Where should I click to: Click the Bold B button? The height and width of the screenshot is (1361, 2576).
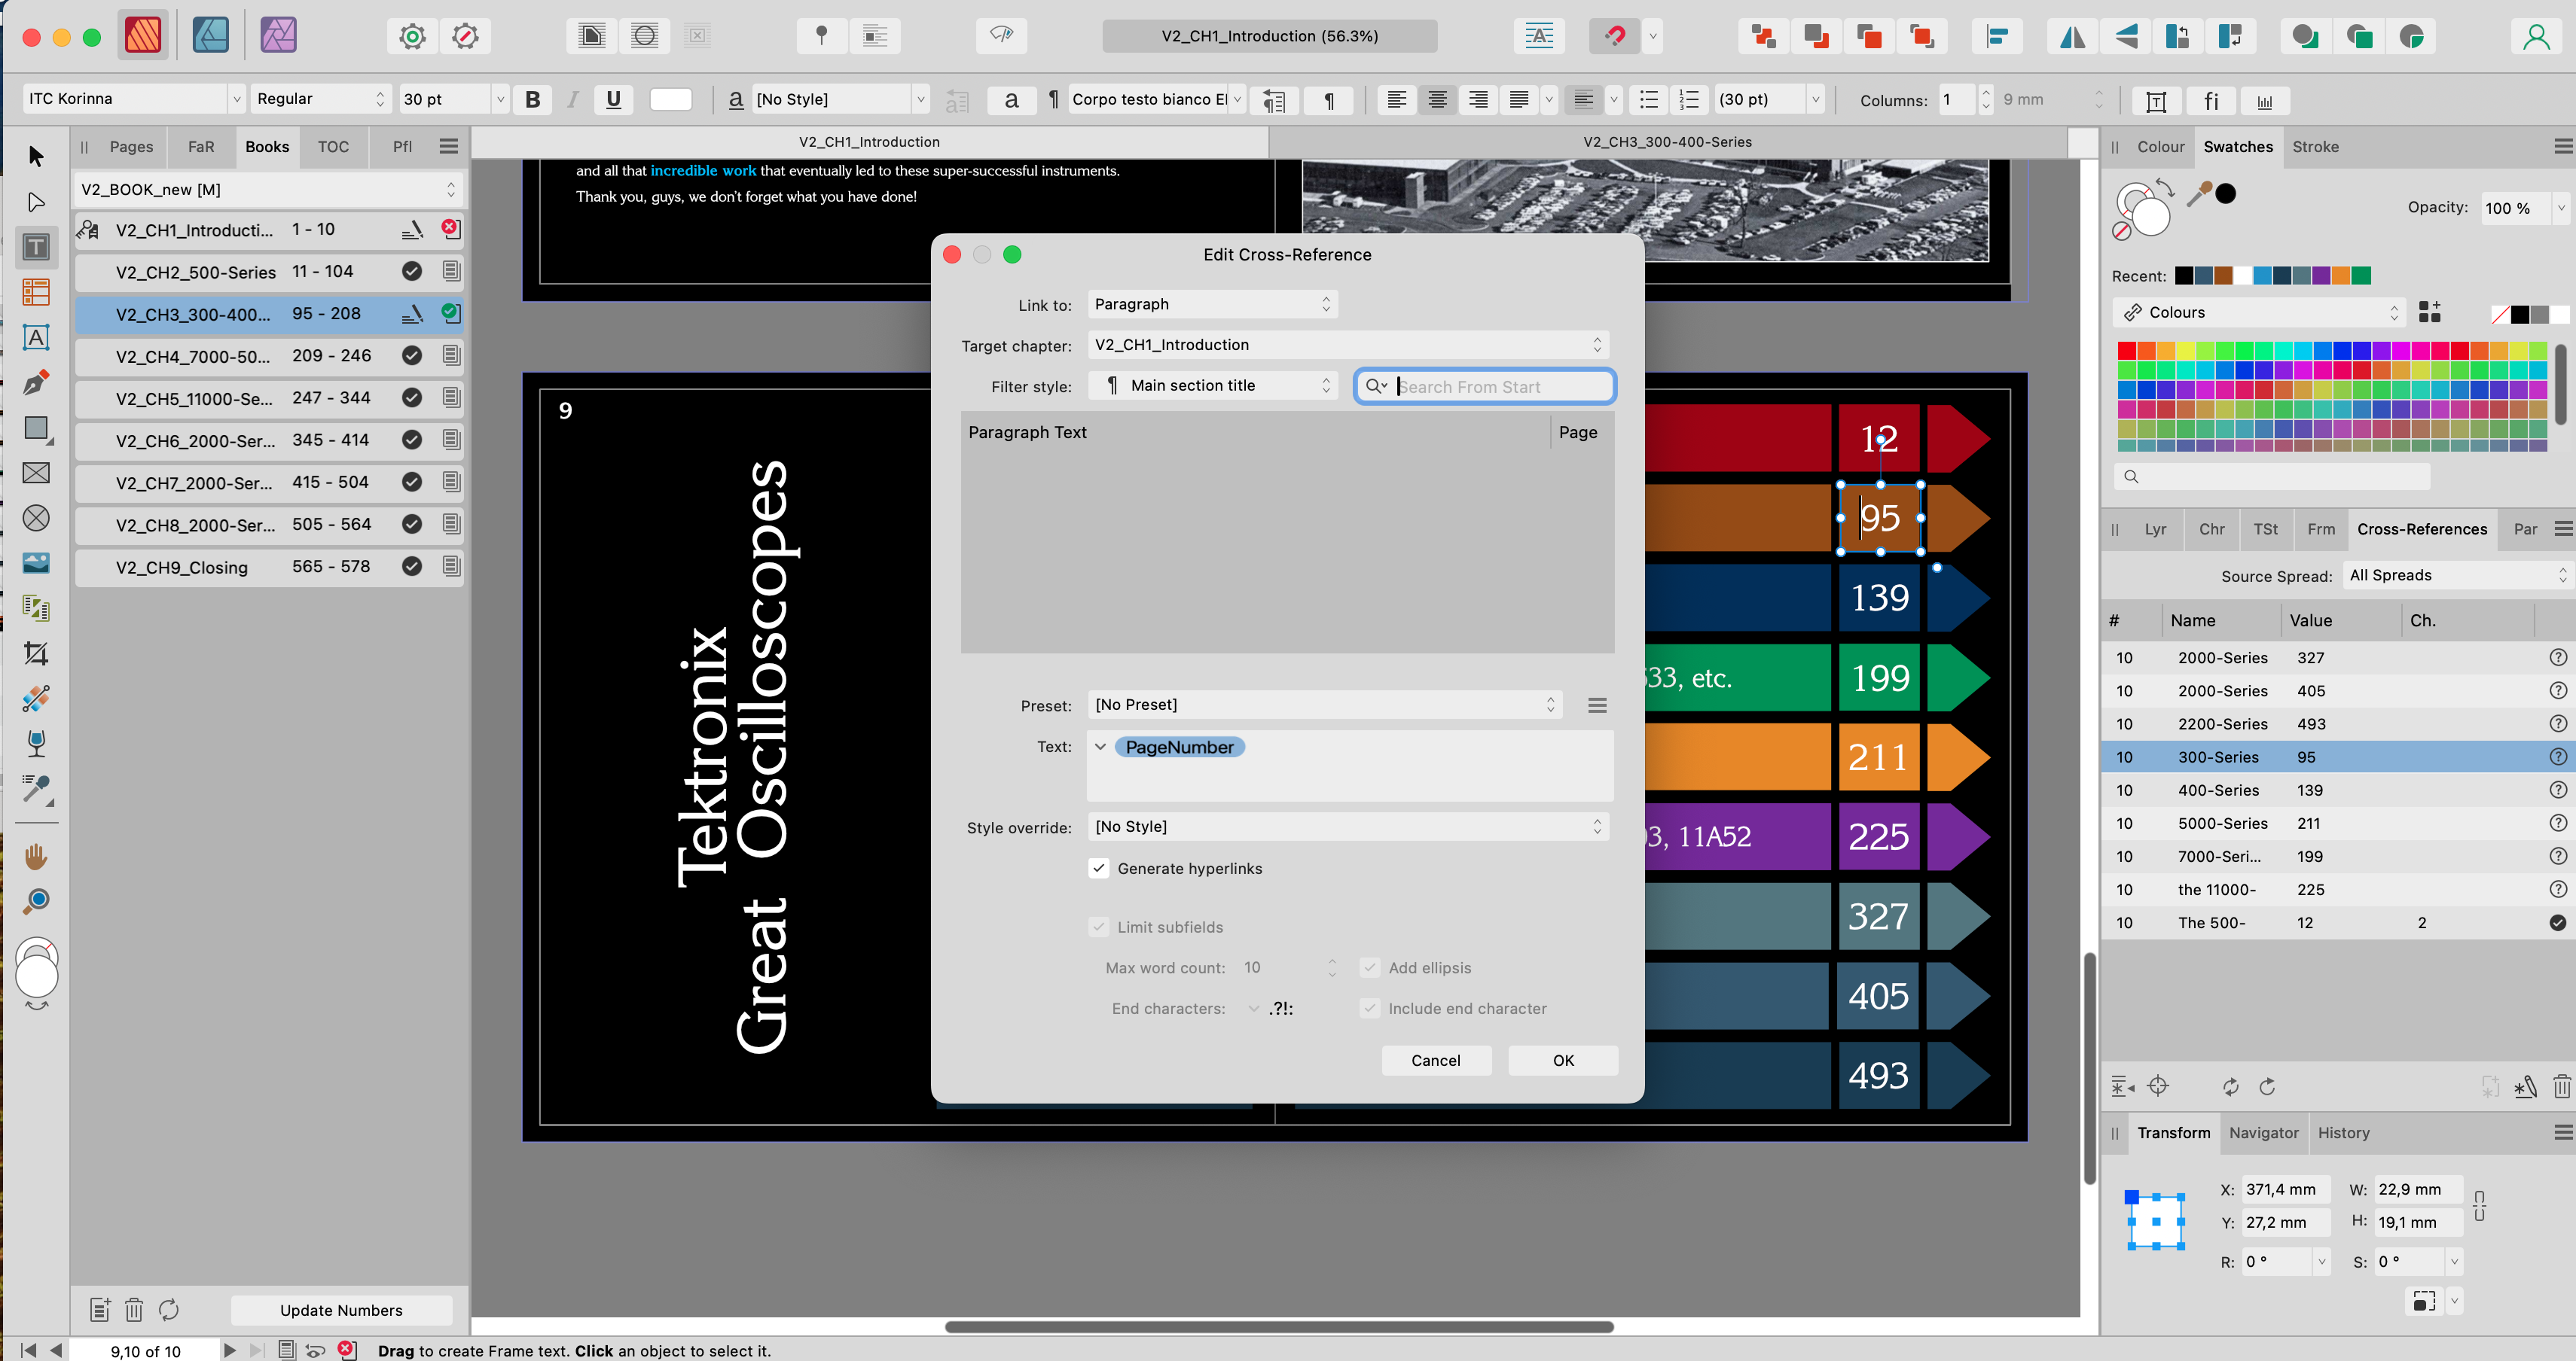point(533,99)
